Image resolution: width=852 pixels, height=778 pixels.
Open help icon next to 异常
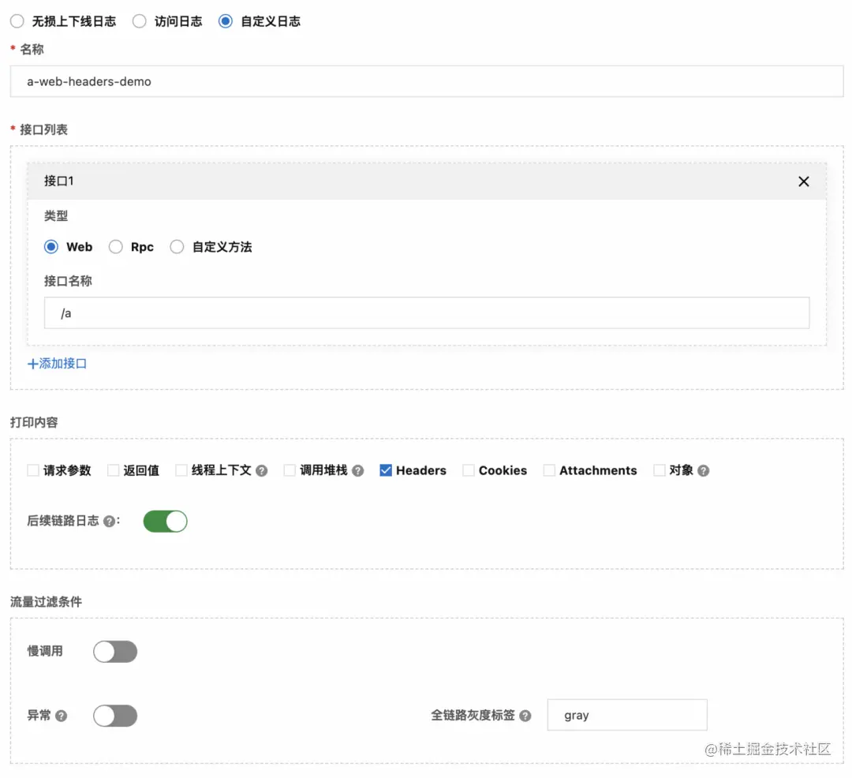[x=62, y=716]
